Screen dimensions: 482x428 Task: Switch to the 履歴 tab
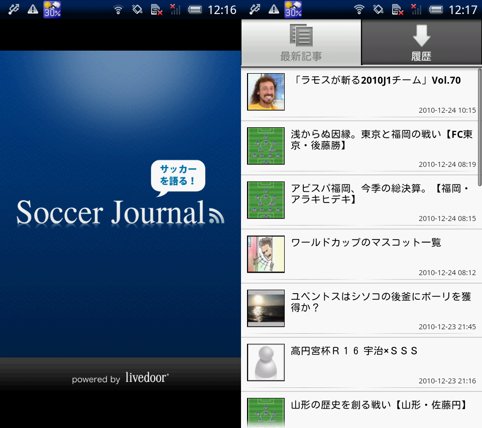click(421, 42)
